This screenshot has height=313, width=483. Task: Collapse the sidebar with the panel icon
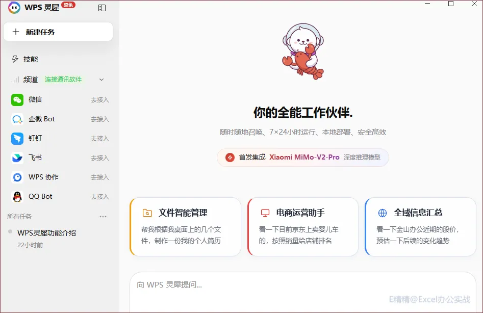(102, 8)
